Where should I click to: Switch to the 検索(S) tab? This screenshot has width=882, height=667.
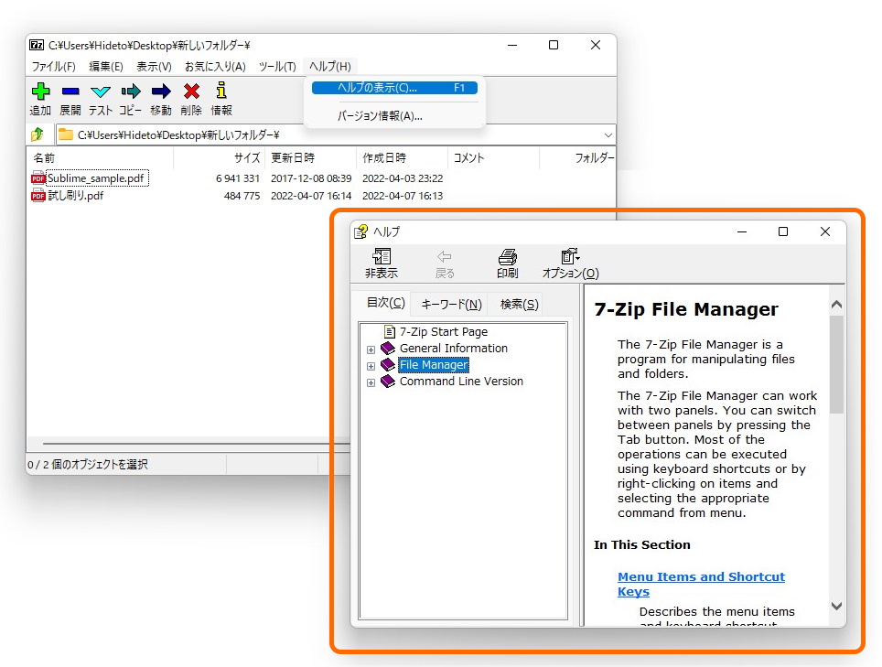point(519,305)
